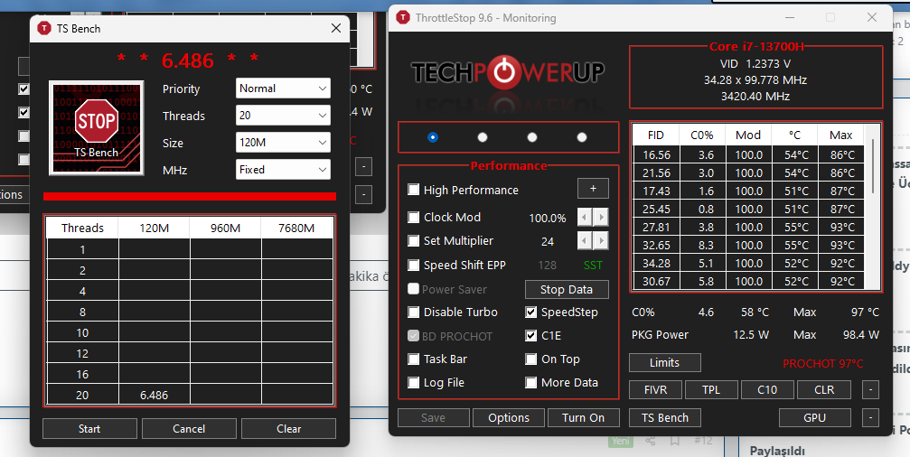
Task: Click the TS Bench stop sign icon
Action: (97, 127)
